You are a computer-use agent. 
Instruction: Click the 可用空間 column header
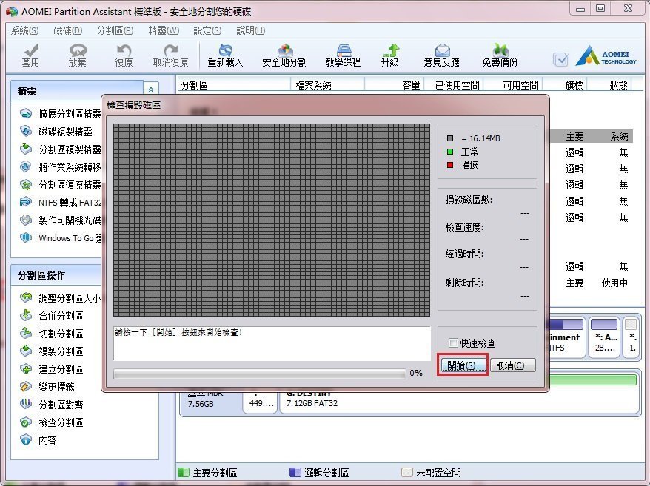pyautogui.click(x=513, y=85)
